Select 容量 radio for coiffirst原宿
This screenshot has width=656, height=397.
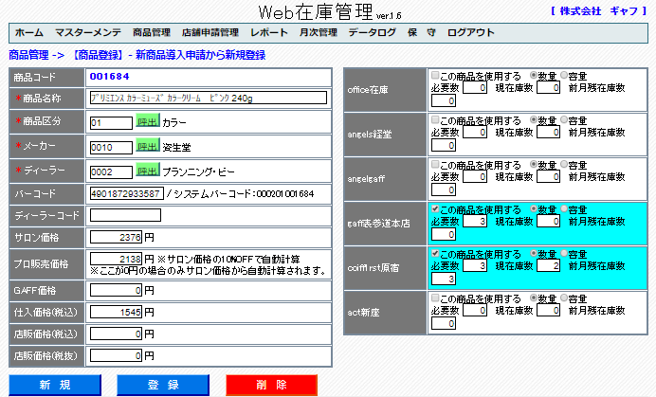tap(564, 254)
